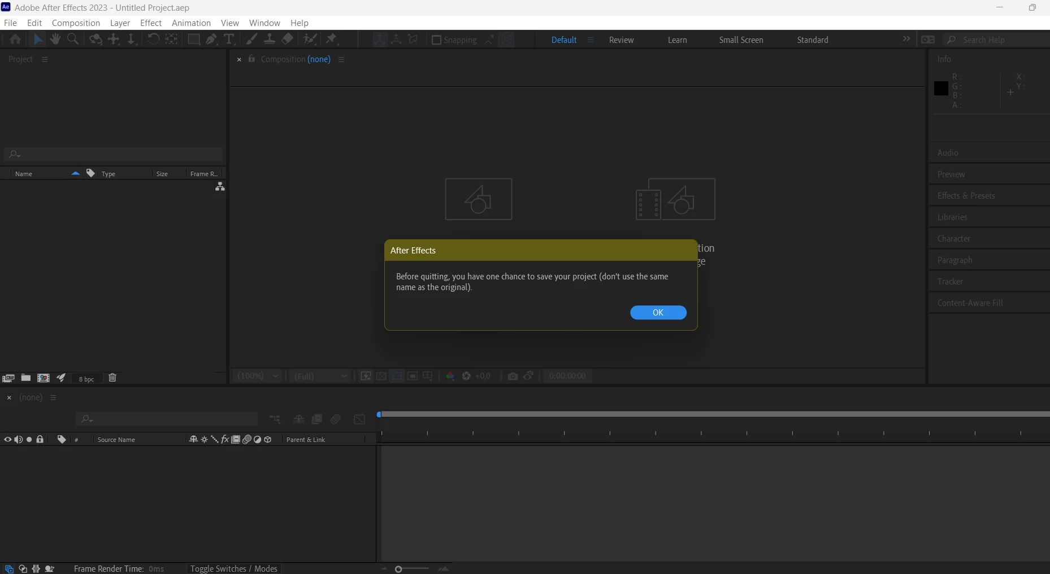
Task: Open the Default workspace options menu
Action: coord(591,40)
